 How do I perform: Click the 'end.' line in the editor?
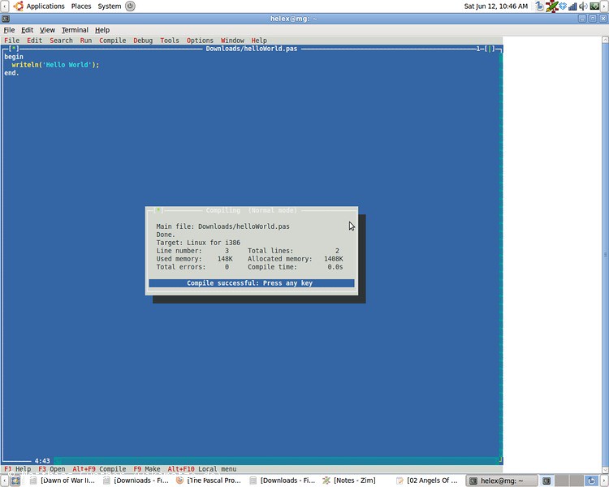(x=11, y=73)
